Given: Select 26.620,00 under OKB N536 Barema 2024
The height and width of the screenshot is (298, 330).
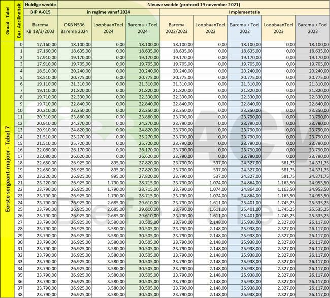Looking at the screenshot, I should tap(75, 156).
